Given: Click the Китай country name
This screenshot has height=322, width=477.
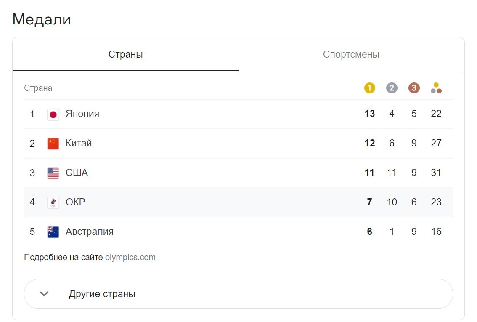Looking at the screenshot, I should click(79, 144).
